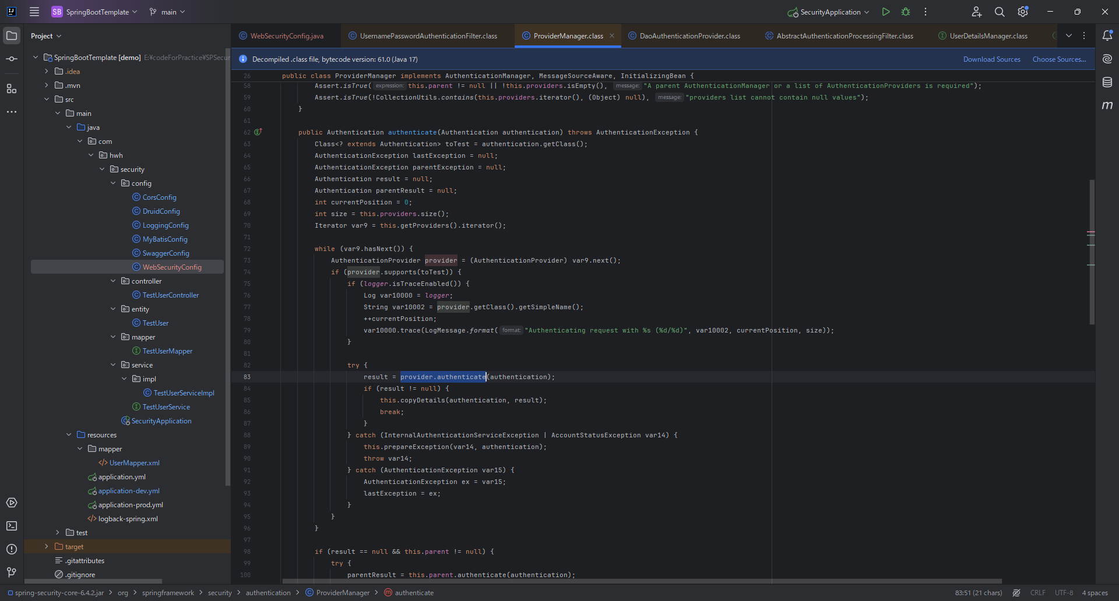Show hidden editor tabs list
The height and width of the screenshot is (601, 1119).
pyautogui.click(x=1069, y=36)
